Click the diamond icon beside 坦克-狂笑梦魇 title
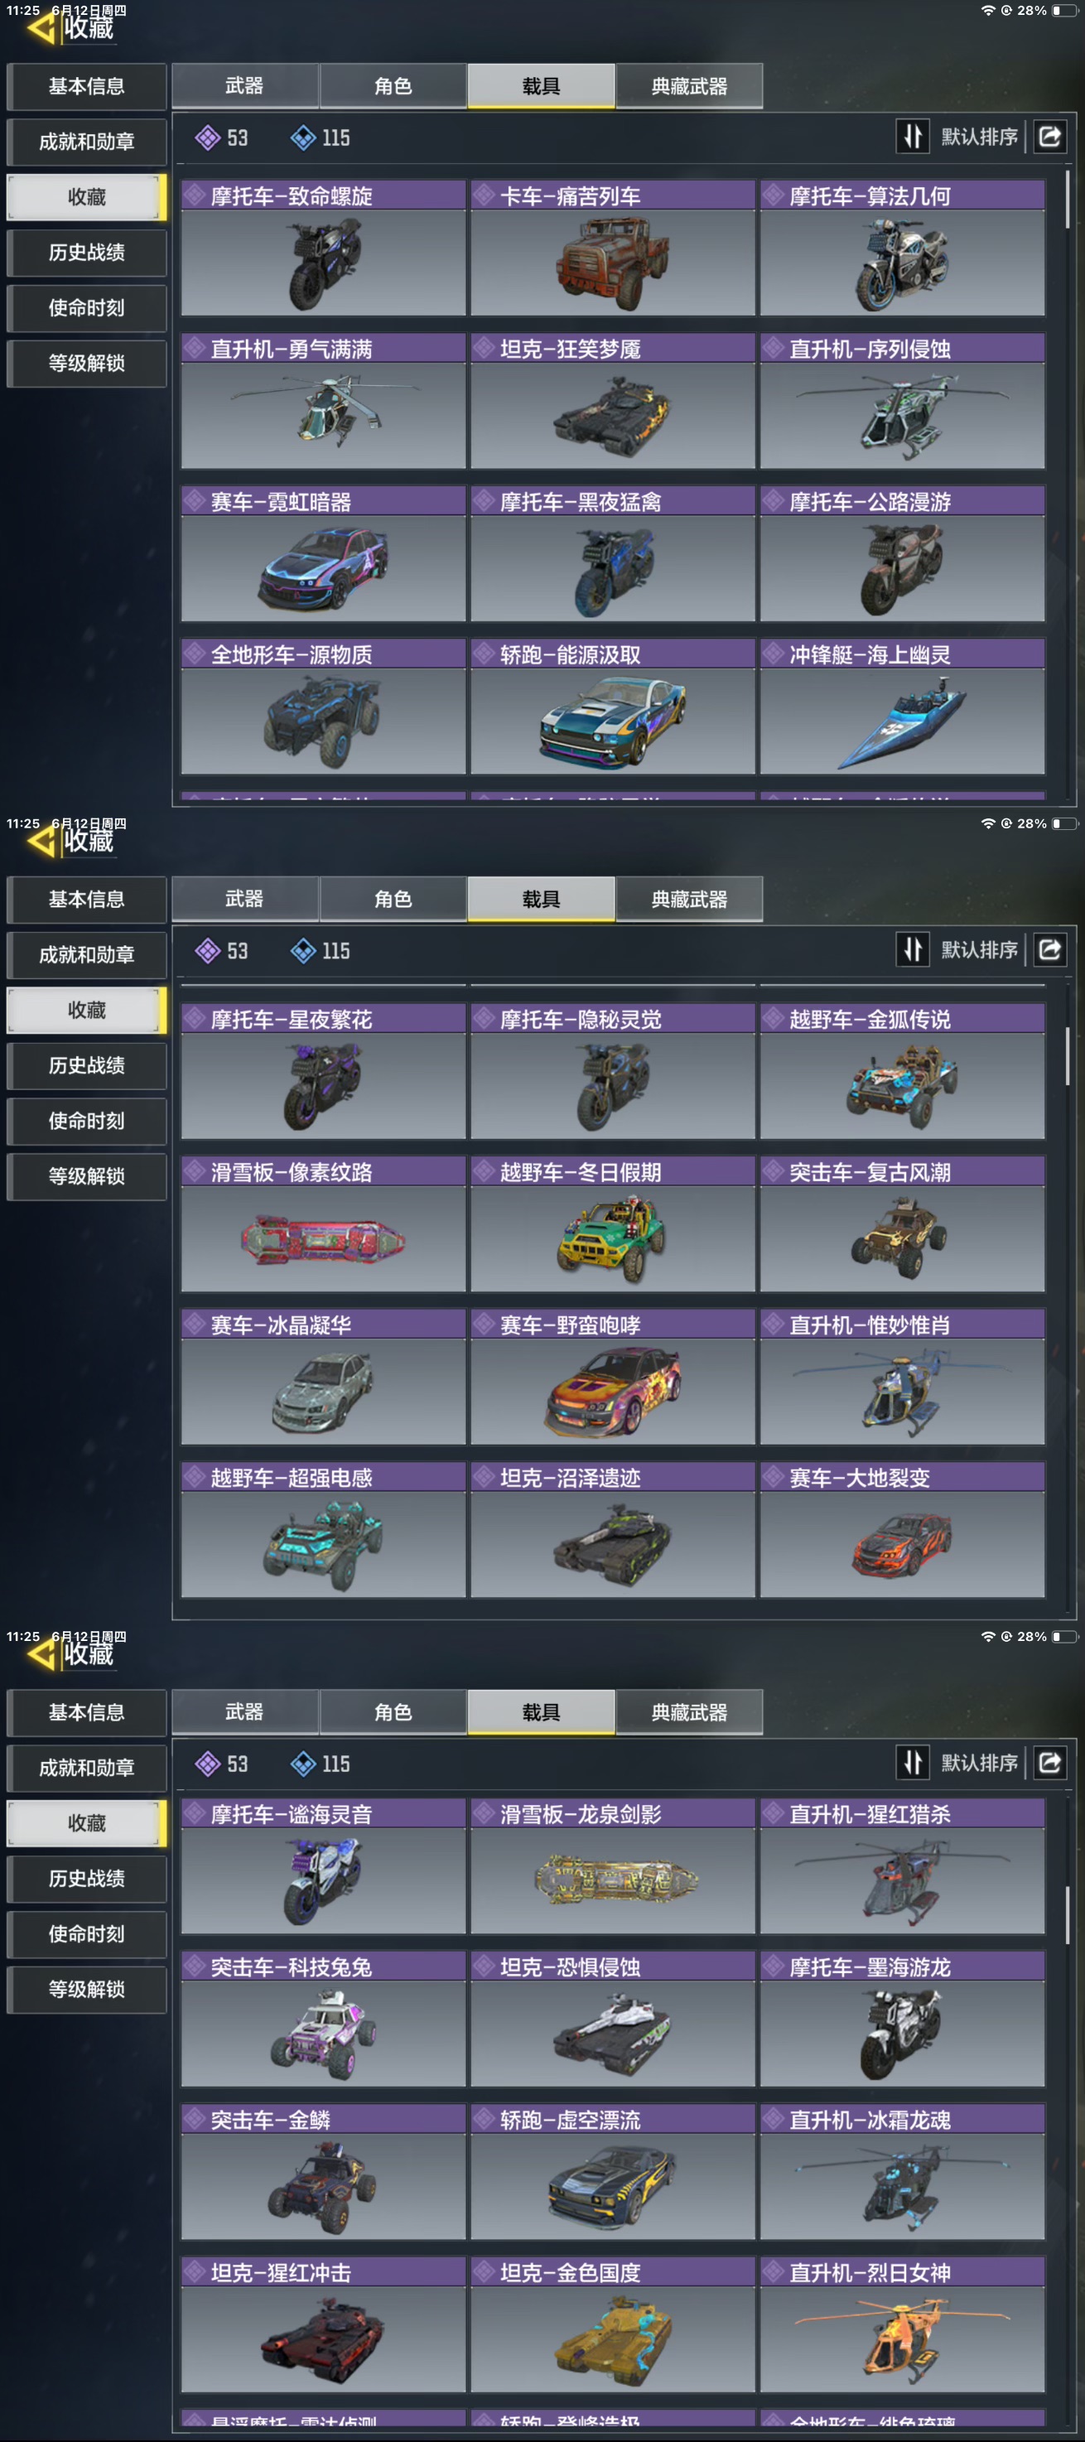Viewport: 1085px width, 2442px height. [x=485, y=349]
